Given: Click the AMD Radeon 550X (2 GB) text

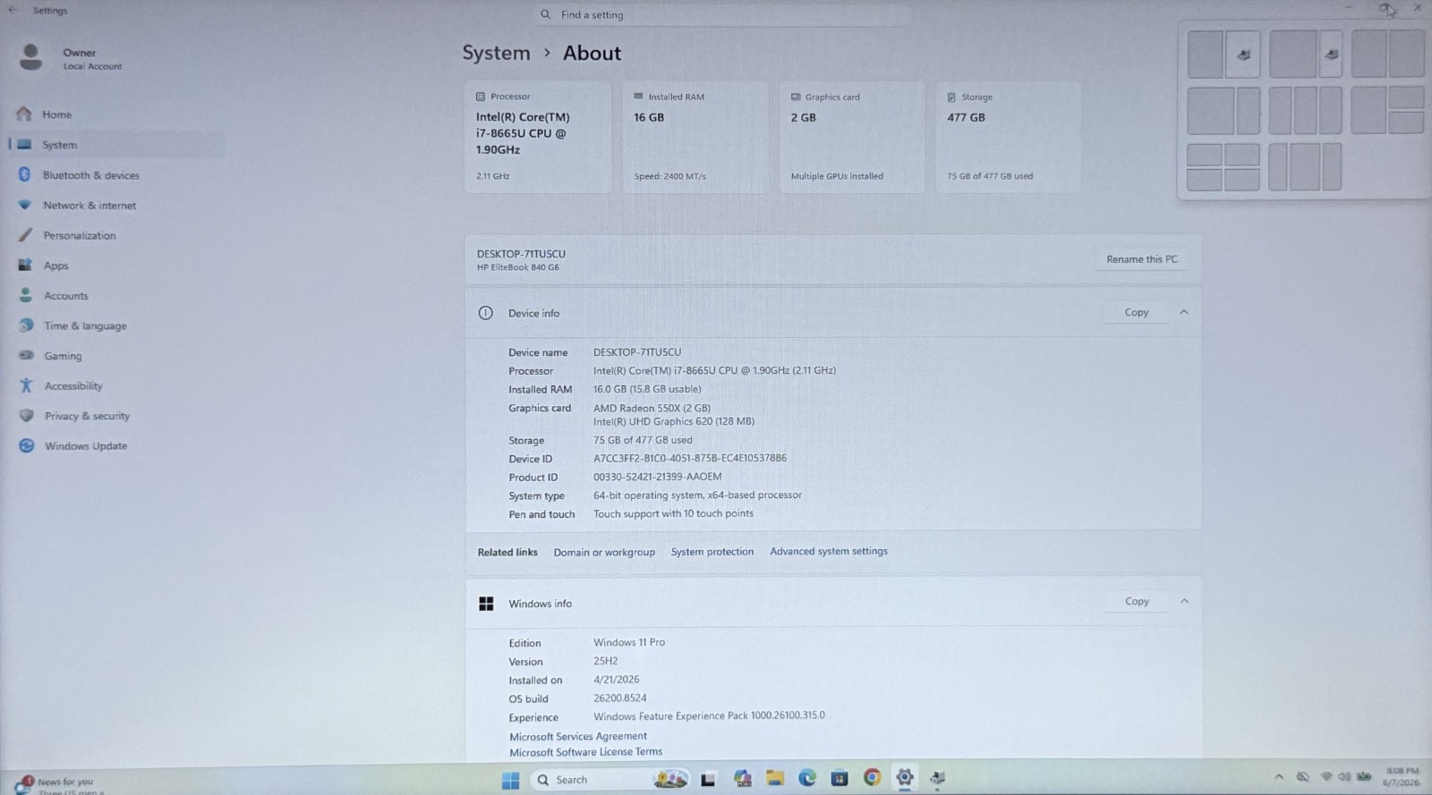Looking at the screenshot, I should [x=652, y=408].
